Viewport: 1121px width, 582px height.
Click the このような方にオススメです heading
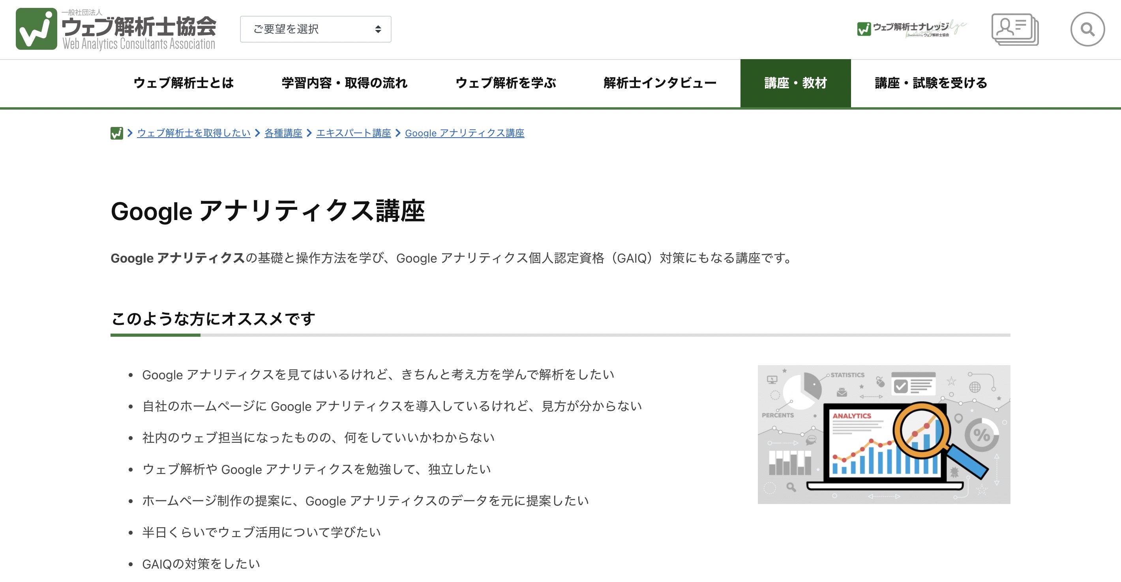pyautogui.click(x=213, y=319)
